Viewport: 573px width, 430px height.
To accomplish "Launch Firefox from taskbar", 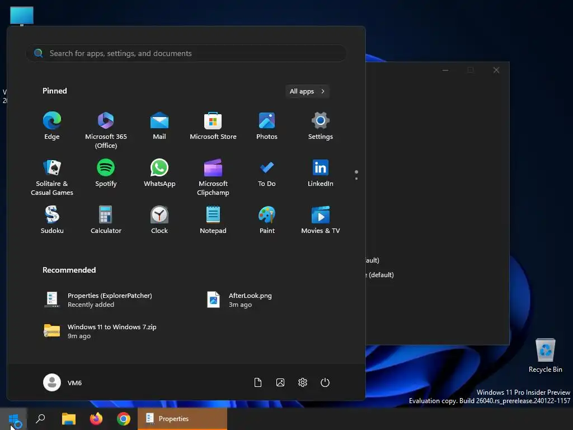I will click(x=96, y=419).
